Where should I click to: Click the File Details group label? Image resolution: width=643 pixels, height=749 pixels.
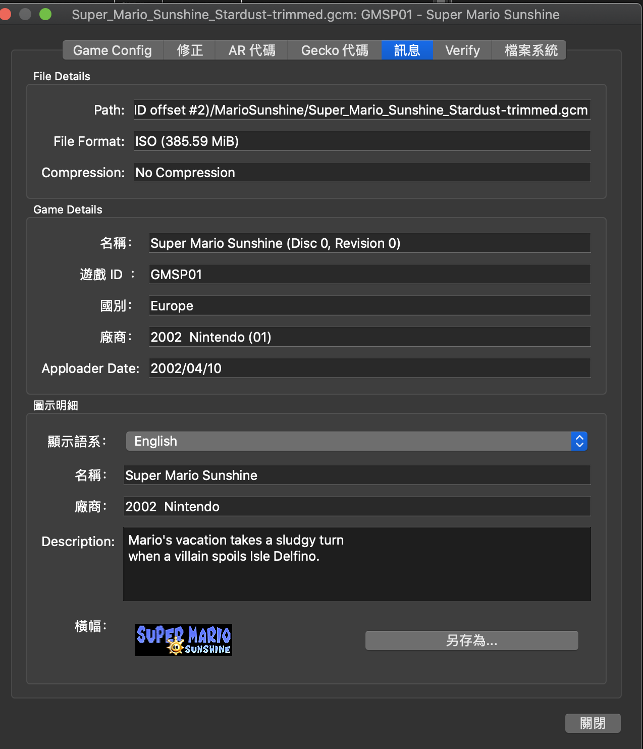pyautogui.click(x=62, y=76)
